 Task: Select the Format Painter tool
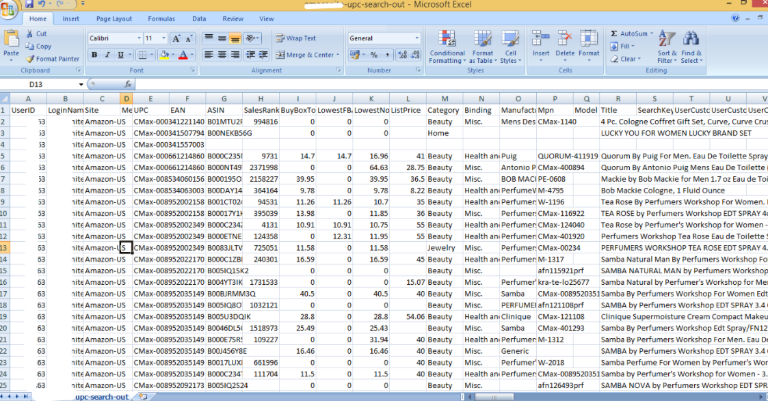coord(53,59)
